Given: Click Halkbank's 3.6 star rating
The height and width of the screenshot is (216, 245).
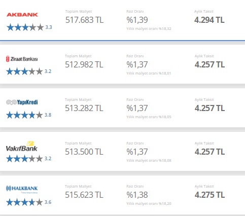Looking at the screenshot, I should (29, 202).
